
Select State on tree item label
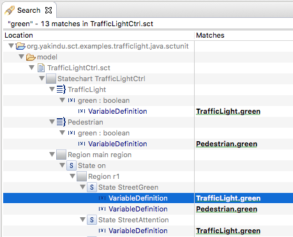pos(92,165)
